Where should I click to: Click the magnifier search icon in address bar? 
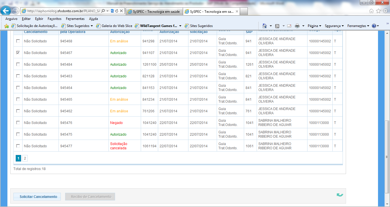[103, 11]
